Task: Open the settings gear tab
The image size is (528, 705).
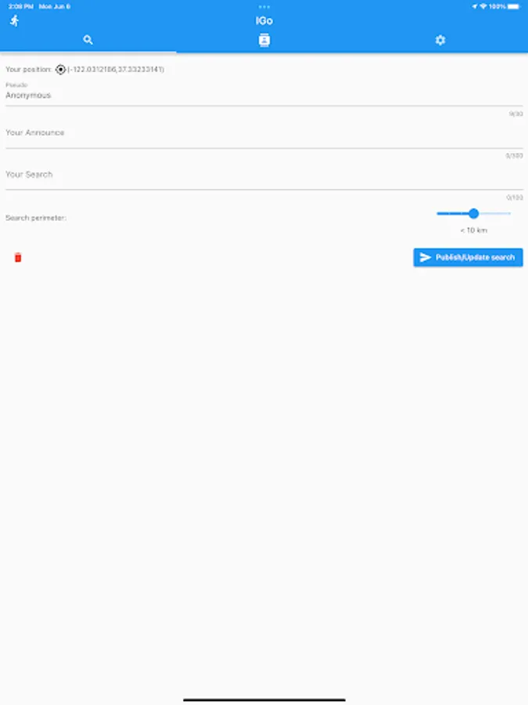Action: [440, 40]
